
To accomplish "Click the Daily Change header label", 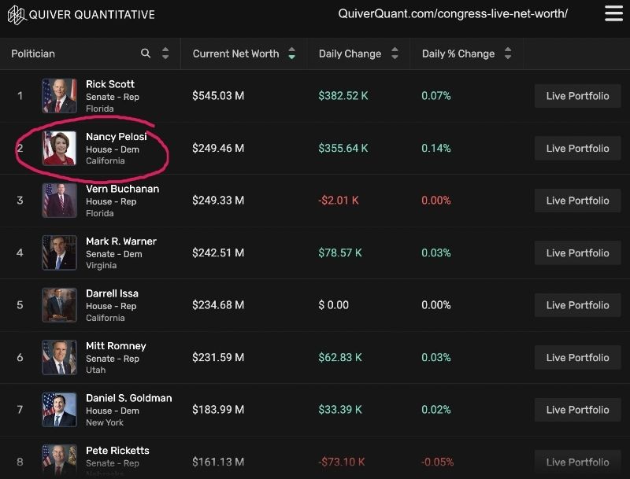I will click(350, 53).
